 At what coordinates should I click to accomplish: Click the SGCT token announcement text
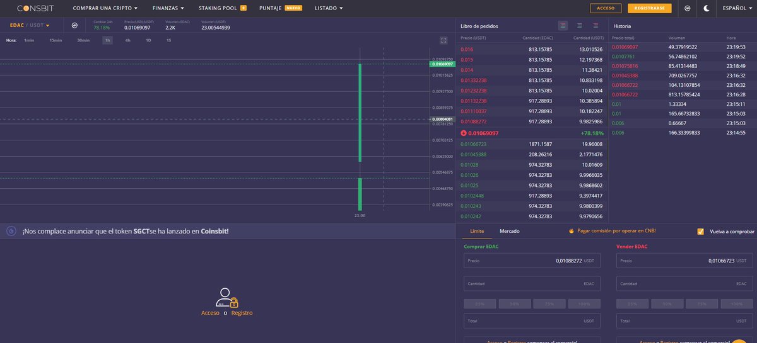[x=126, y=231]
